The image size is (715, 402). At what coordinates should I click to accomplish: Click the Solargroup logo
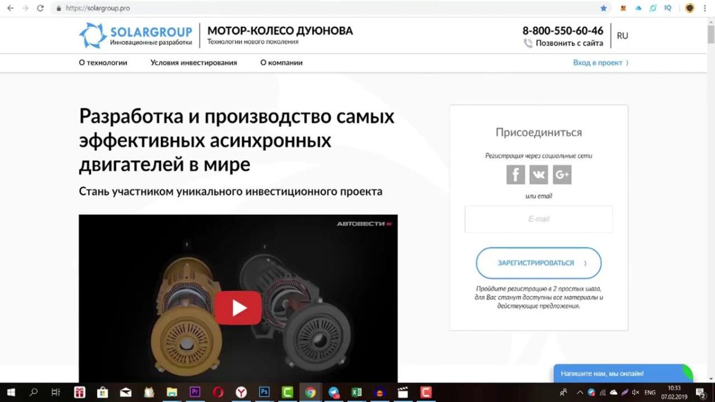pyautogui.click(x=136, y=35)
